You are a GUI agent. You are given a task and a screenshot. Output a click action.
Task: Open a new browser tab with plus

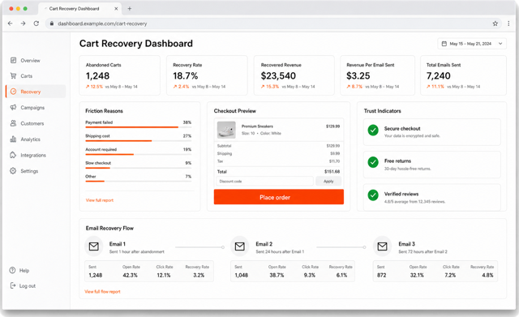[130, 9]
